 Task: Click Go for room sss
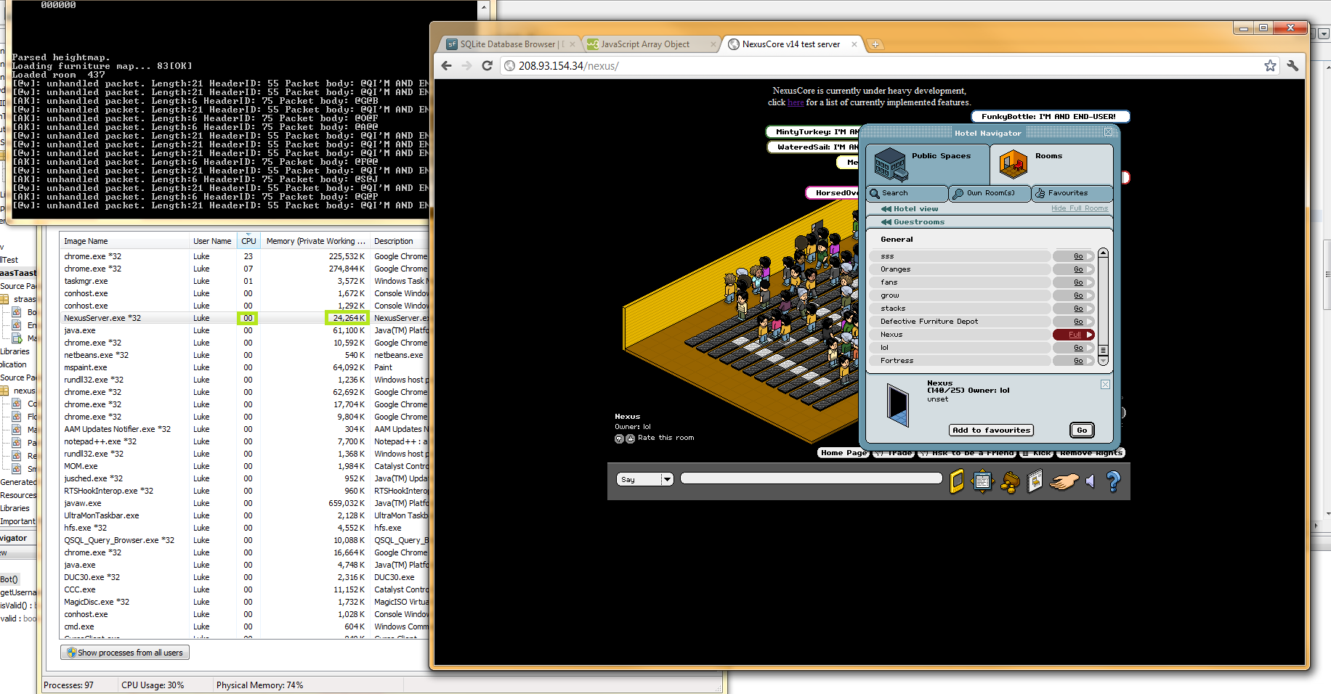[x=1074, y=256]
